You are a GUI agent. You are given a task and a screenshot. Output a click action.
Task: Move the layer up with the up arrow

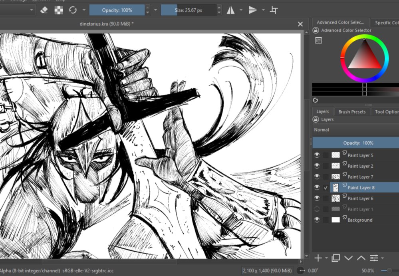click(361, 258)
